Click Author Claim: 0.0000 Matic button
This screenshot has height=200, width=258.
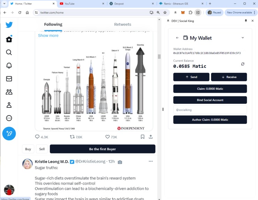click(210, 120)
